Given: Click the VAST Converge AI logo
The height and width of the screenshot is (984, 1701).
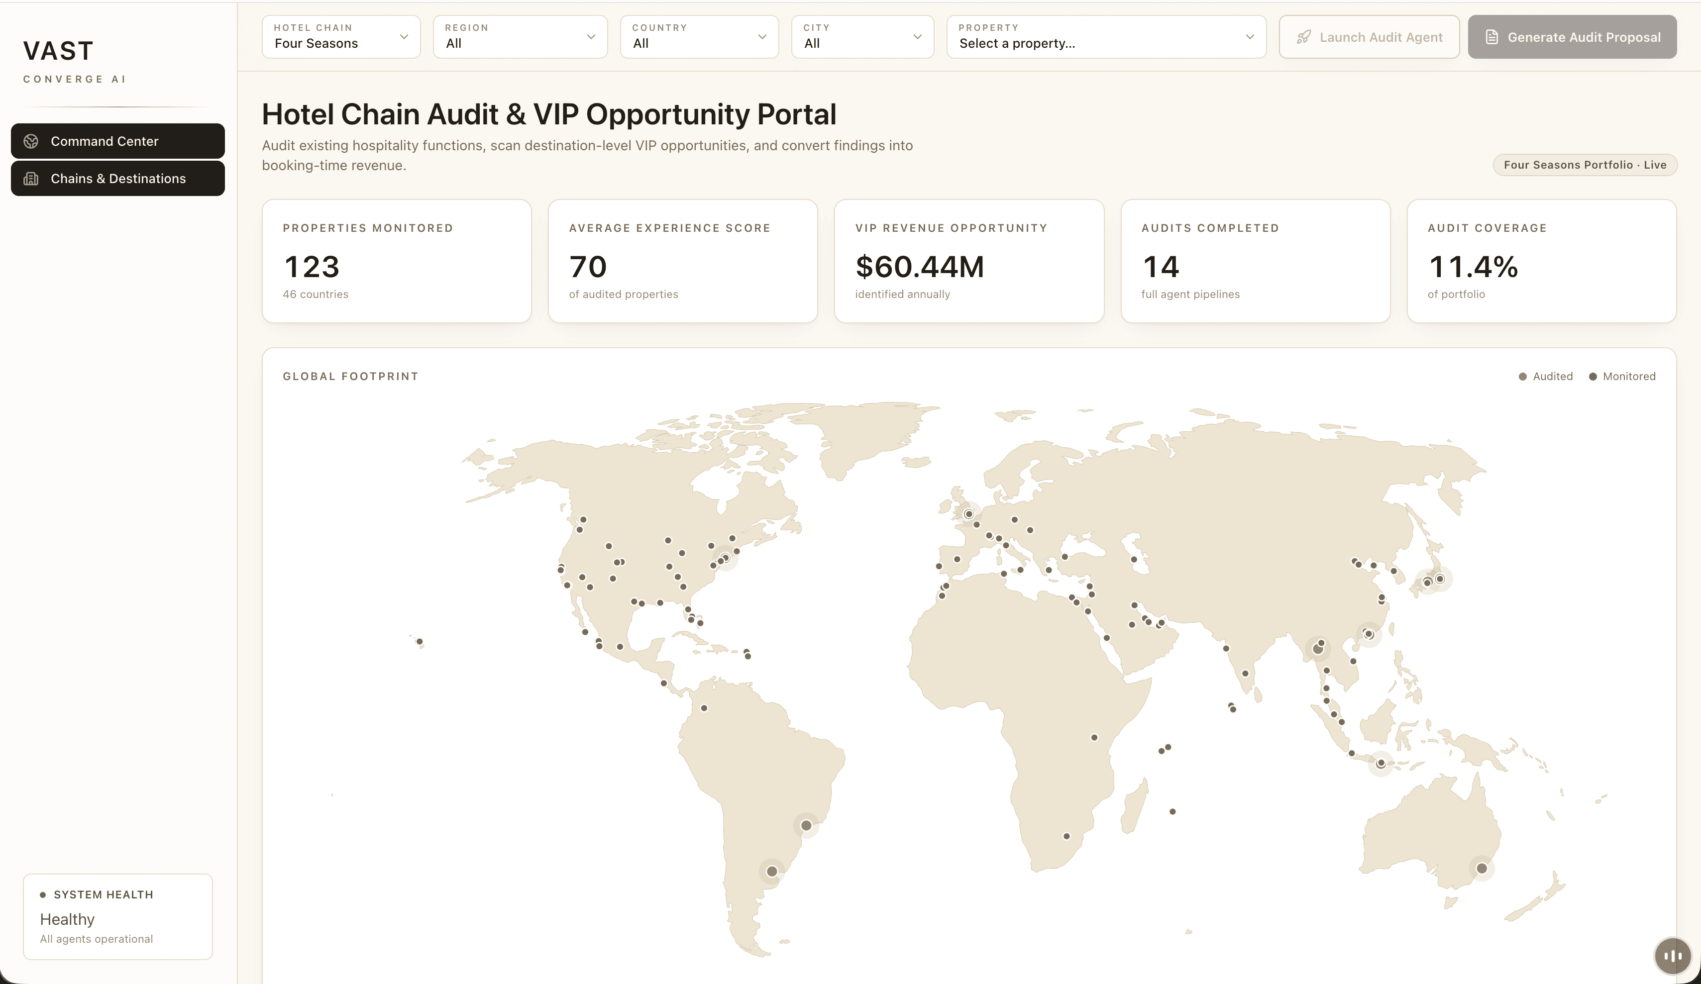Looking at the screenshot, I should pyautogui.click(x=74, y=61).
